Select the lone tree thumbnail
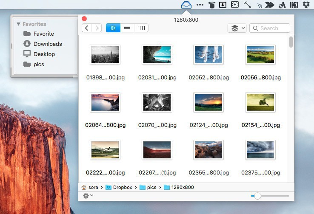Image resolution: width=314 pixels, height=214 pixels. 260,102
